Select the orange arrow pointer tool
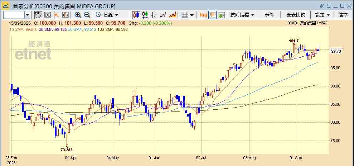This screenshot has width=354, height=166. pyautogui.click(x=56, y=15)
